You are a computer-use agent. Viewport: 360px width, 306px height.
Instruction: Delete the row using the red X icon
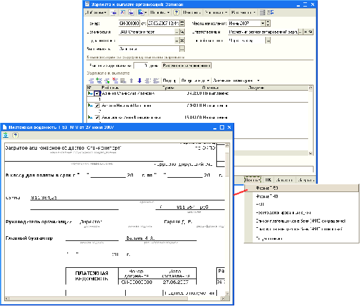click(x=115, y=81)
